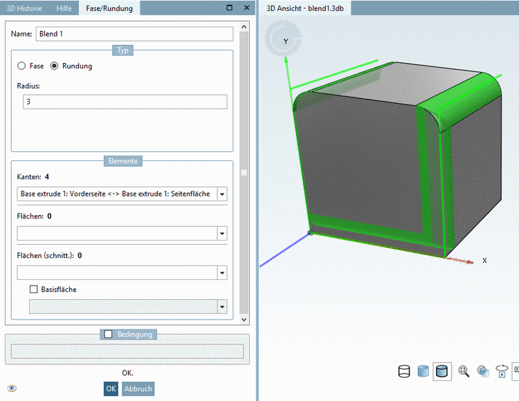The image size is (519, 401).
Task: Confirm with the OK button
Action: [111, 389]
